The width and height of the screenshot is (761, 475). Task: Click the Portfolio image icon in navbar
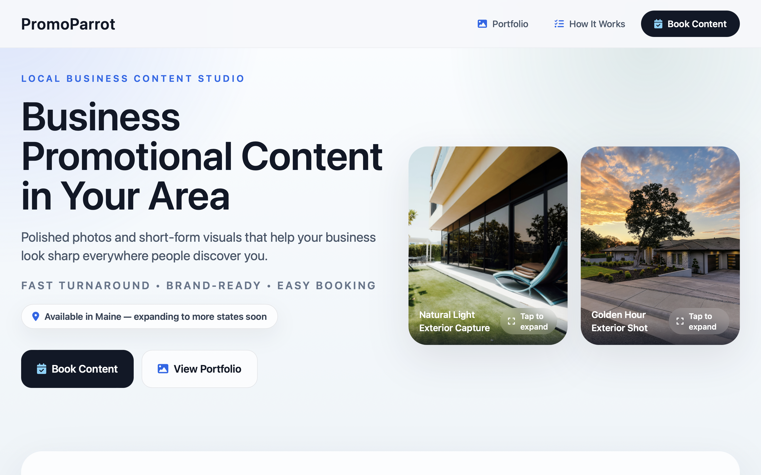click(482, 24)
